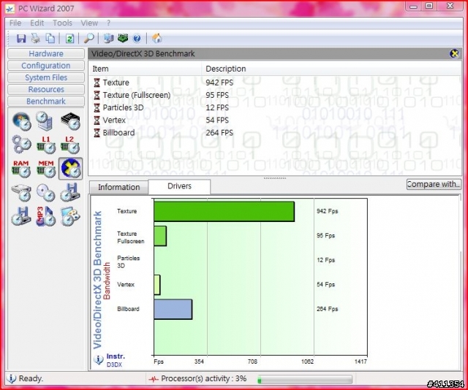Click the Compare with... button
The height and width of the screenshot is (390, 468).
(x=434, y=184)
